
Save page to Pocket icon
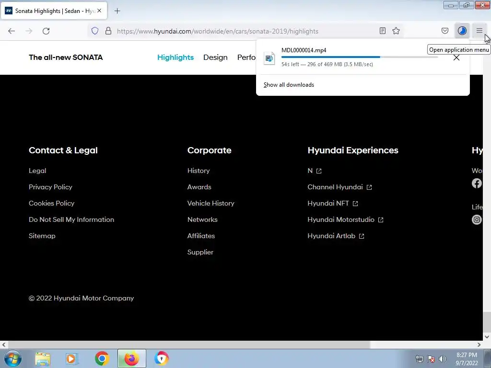pos(445,31)
